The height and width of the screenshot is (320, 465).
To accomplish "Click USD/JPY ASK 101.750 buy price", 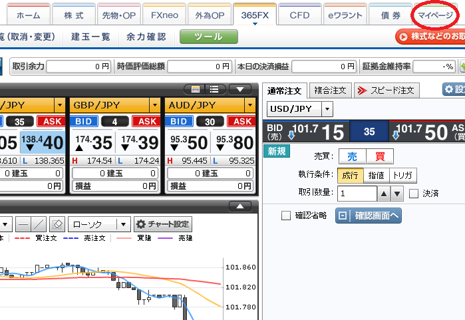I will [x=426, y=132].
